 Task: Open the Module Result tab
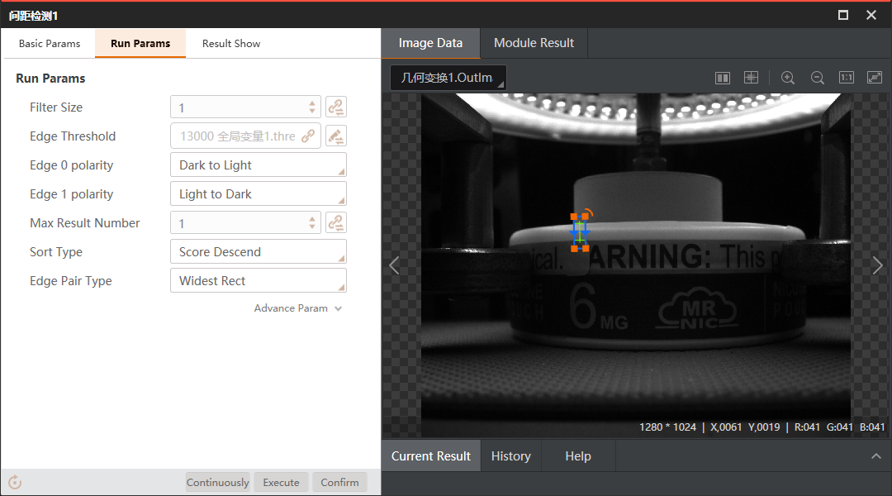[534, 43]
